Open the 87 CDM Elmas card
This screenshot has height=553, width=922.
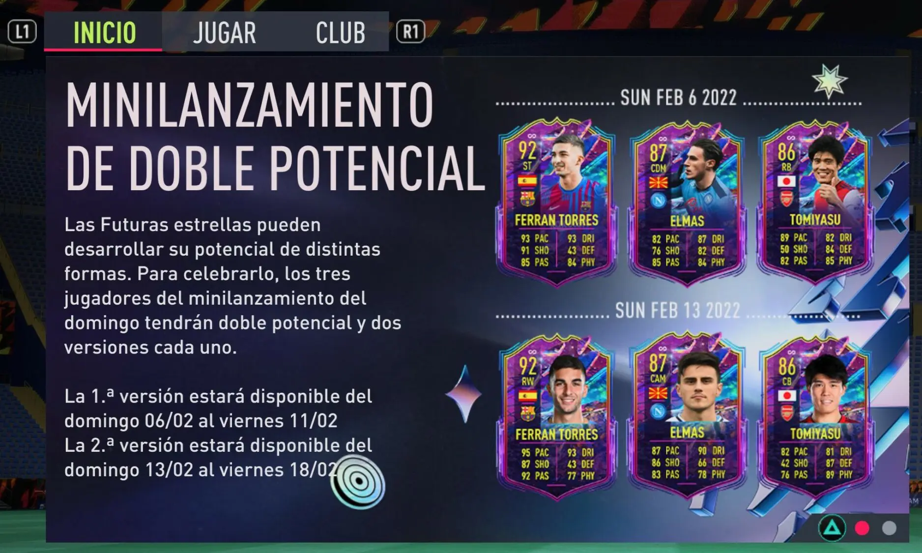[687, 203]
